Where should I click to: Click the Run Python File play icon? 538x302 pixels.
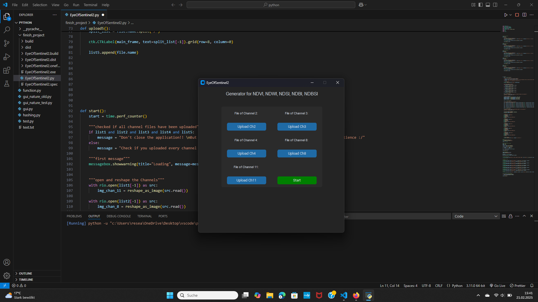click(505, 15)
